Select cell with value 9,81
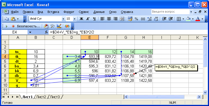 [x=36, y=85]
